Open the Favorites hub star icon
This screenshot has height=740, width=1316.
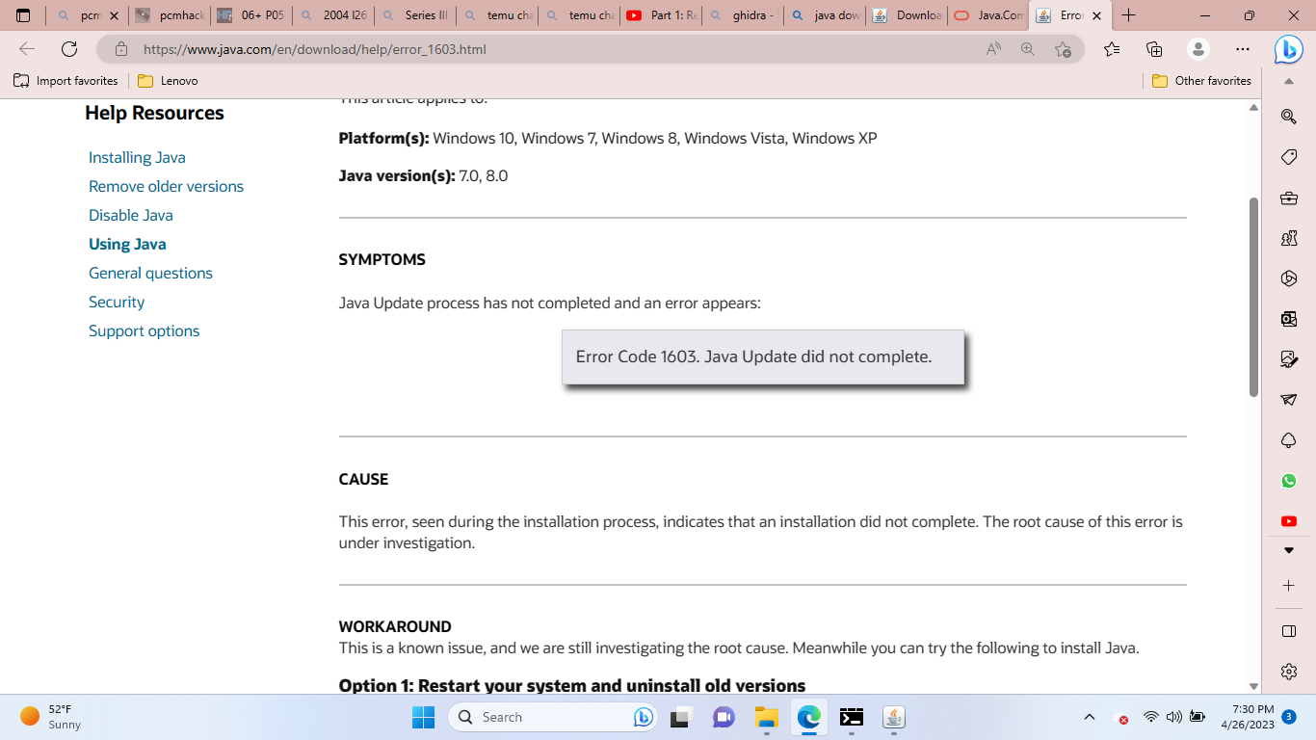coord(1112,49)
